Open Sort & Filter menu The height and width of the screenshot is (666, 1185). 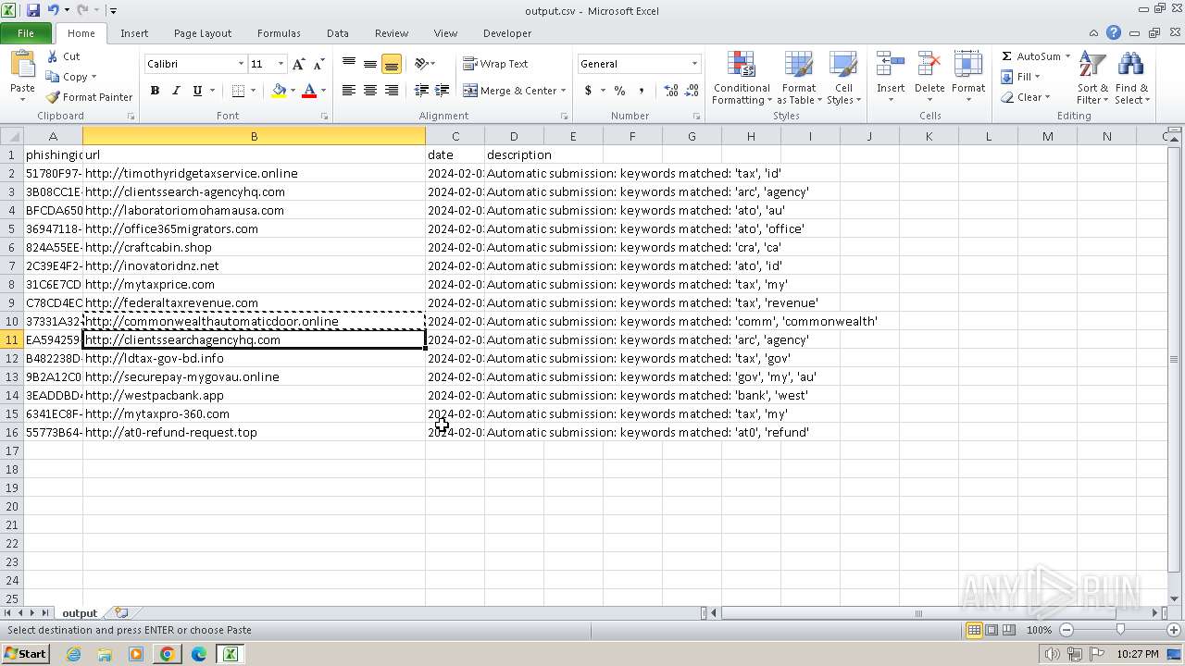1092,78
